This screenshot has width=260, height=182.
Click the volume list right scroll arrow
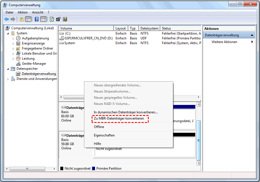point(199,97)
